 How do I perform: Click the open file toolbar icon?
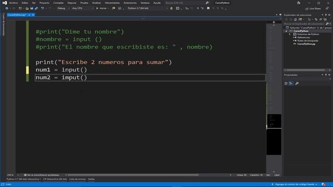pos(27,8)
